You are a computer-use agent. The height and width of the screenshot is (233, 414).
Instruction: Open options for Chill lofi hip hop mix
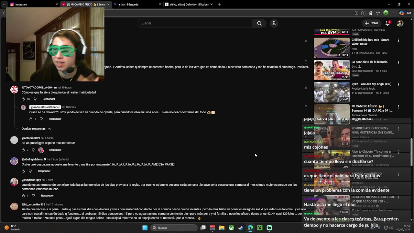398,40
